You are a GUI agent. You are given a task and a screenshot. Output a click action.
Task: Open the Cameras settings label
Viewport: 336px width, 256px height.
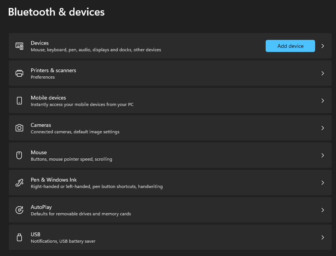(x=41, y=125)
